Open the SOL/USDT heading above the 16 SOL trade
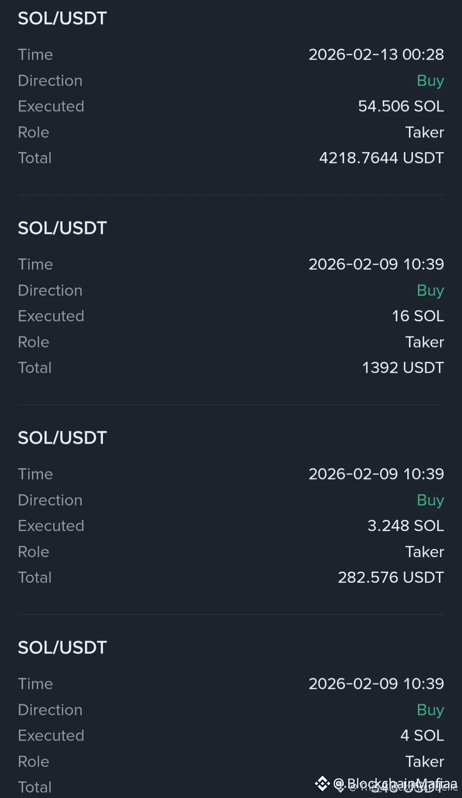This screenshot has height=798, width=462. click(62, 228)
